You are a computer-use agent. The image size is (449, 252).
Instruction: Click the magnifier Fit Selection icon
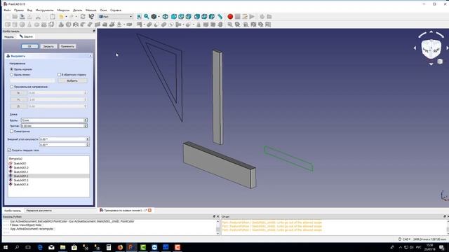(147, 17)
